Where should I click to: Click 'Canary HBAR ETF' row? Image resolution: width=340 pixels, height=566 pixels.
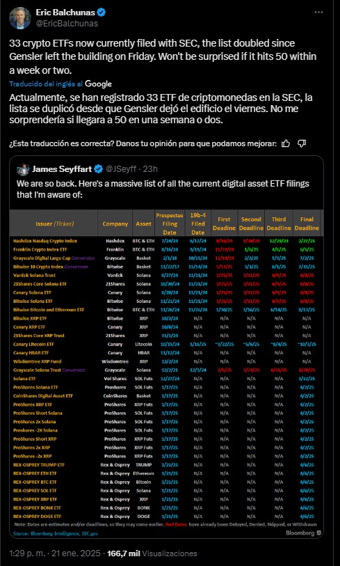(166, 353)
